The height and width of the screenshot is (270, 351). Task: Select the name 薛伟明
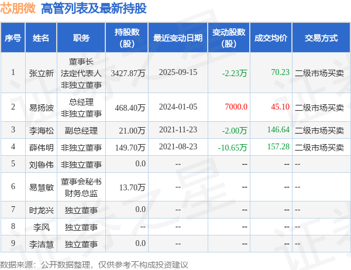pyautogui.click(x=42, y=148)
